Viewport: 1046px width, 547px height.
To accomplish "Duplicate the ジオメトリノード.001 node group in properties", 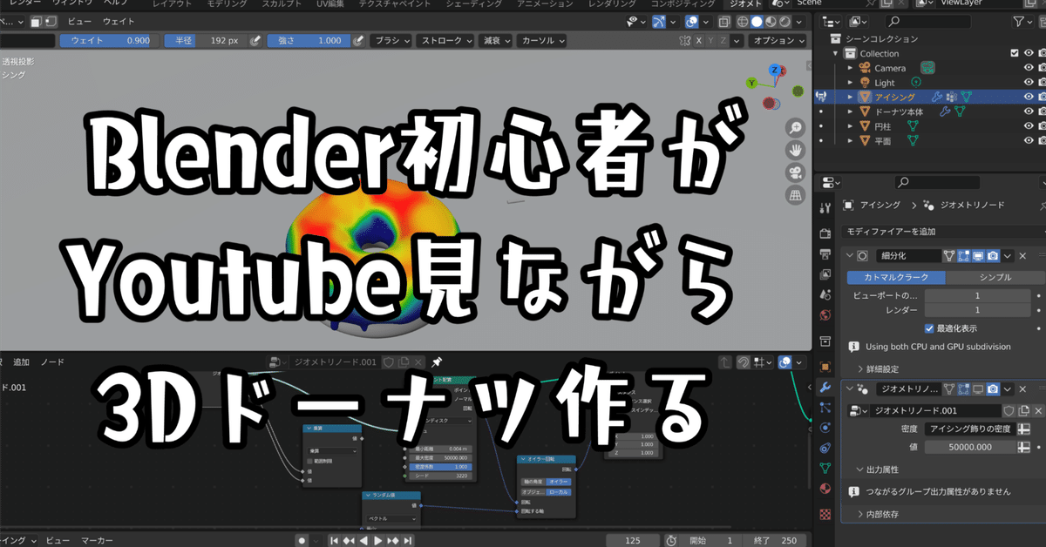I will point(1024,411).
